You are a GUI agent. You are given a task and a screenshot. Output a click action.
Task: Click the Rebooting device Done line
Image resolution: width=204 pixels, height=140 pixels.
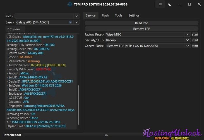22,118
